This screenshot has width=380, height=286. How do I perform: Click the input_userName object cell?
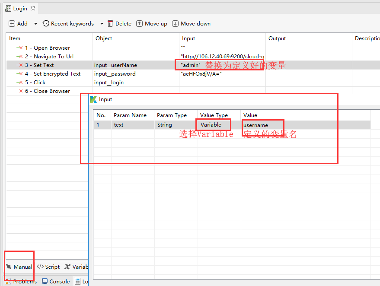coord(136,65)
